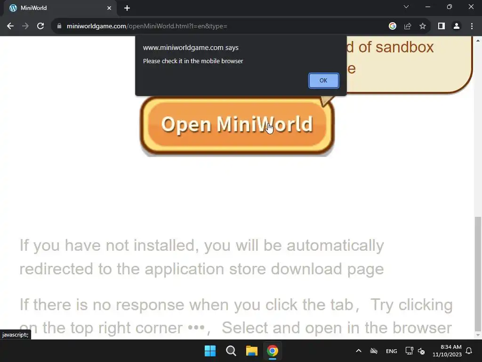482x362 pixels.
Task: Open network settings tray icon
Action: [409, 351]
